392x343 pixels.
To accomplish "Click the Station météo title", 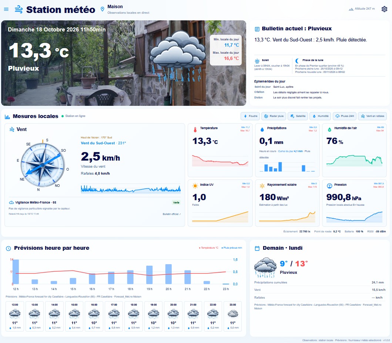I will (61, 10).
